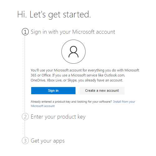The height and width of the screenshot is (156, 156).
Task: Click the number 2 beside Enter your product key
Action: pos(25,117)
